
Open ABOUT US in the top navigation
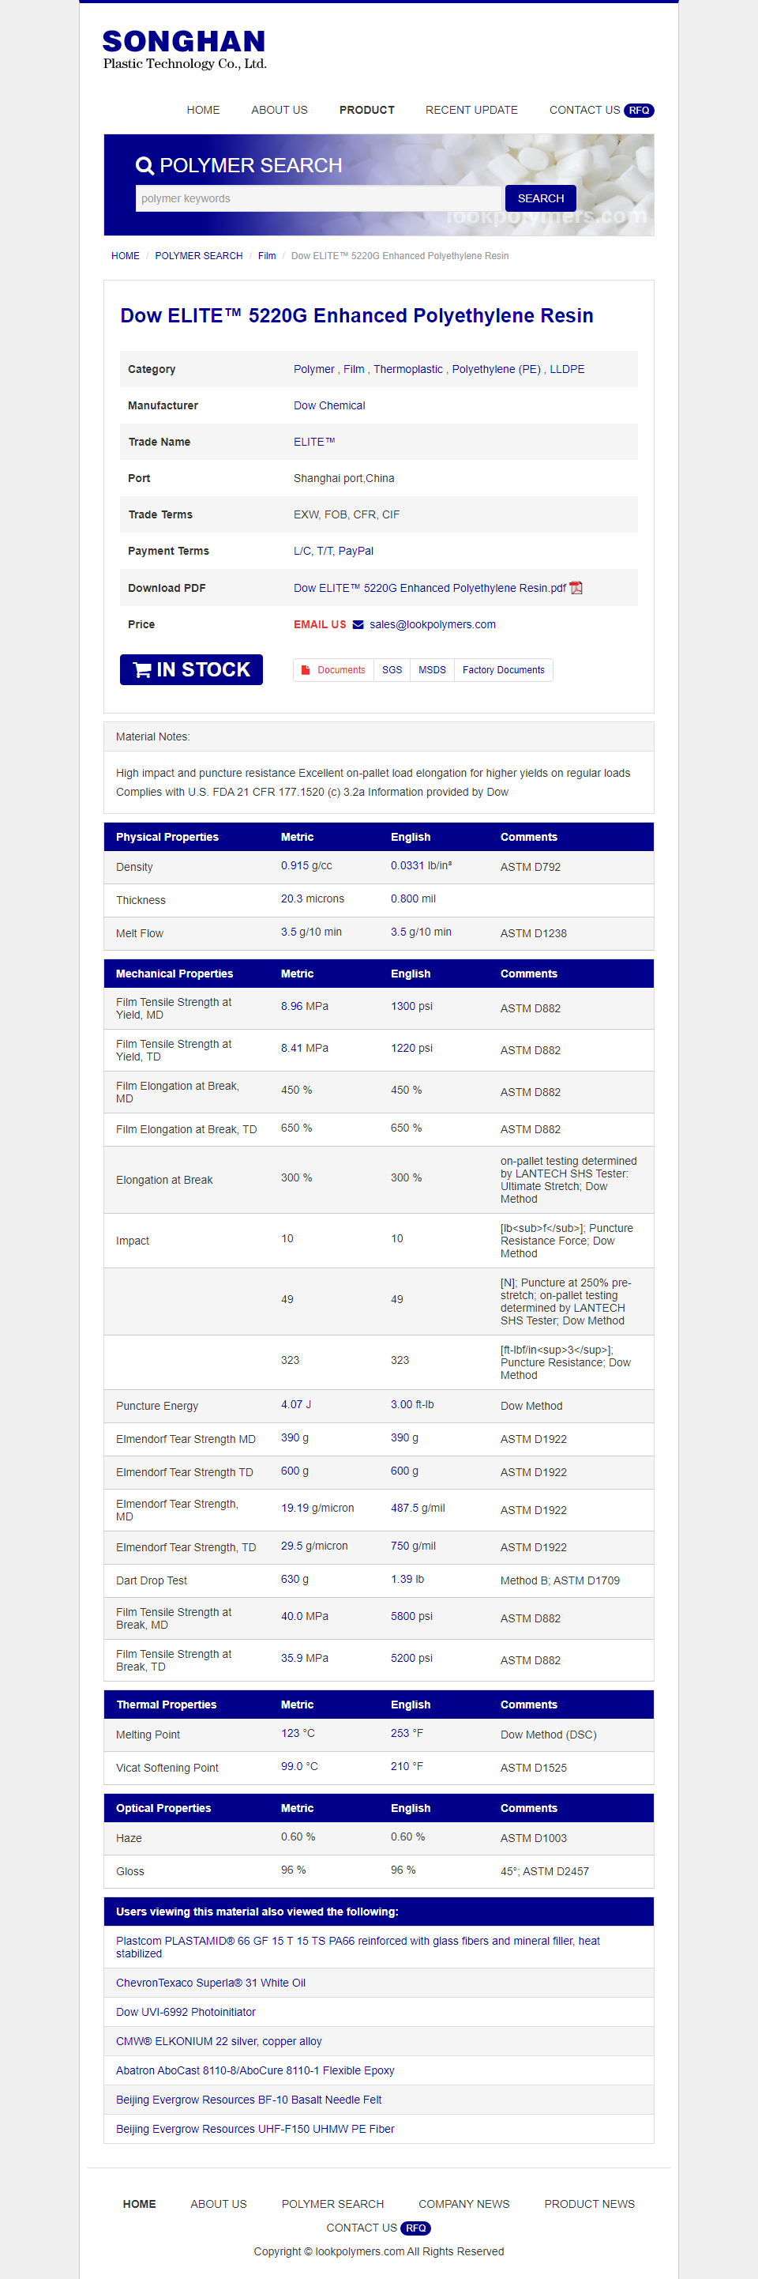click(279, 111)
